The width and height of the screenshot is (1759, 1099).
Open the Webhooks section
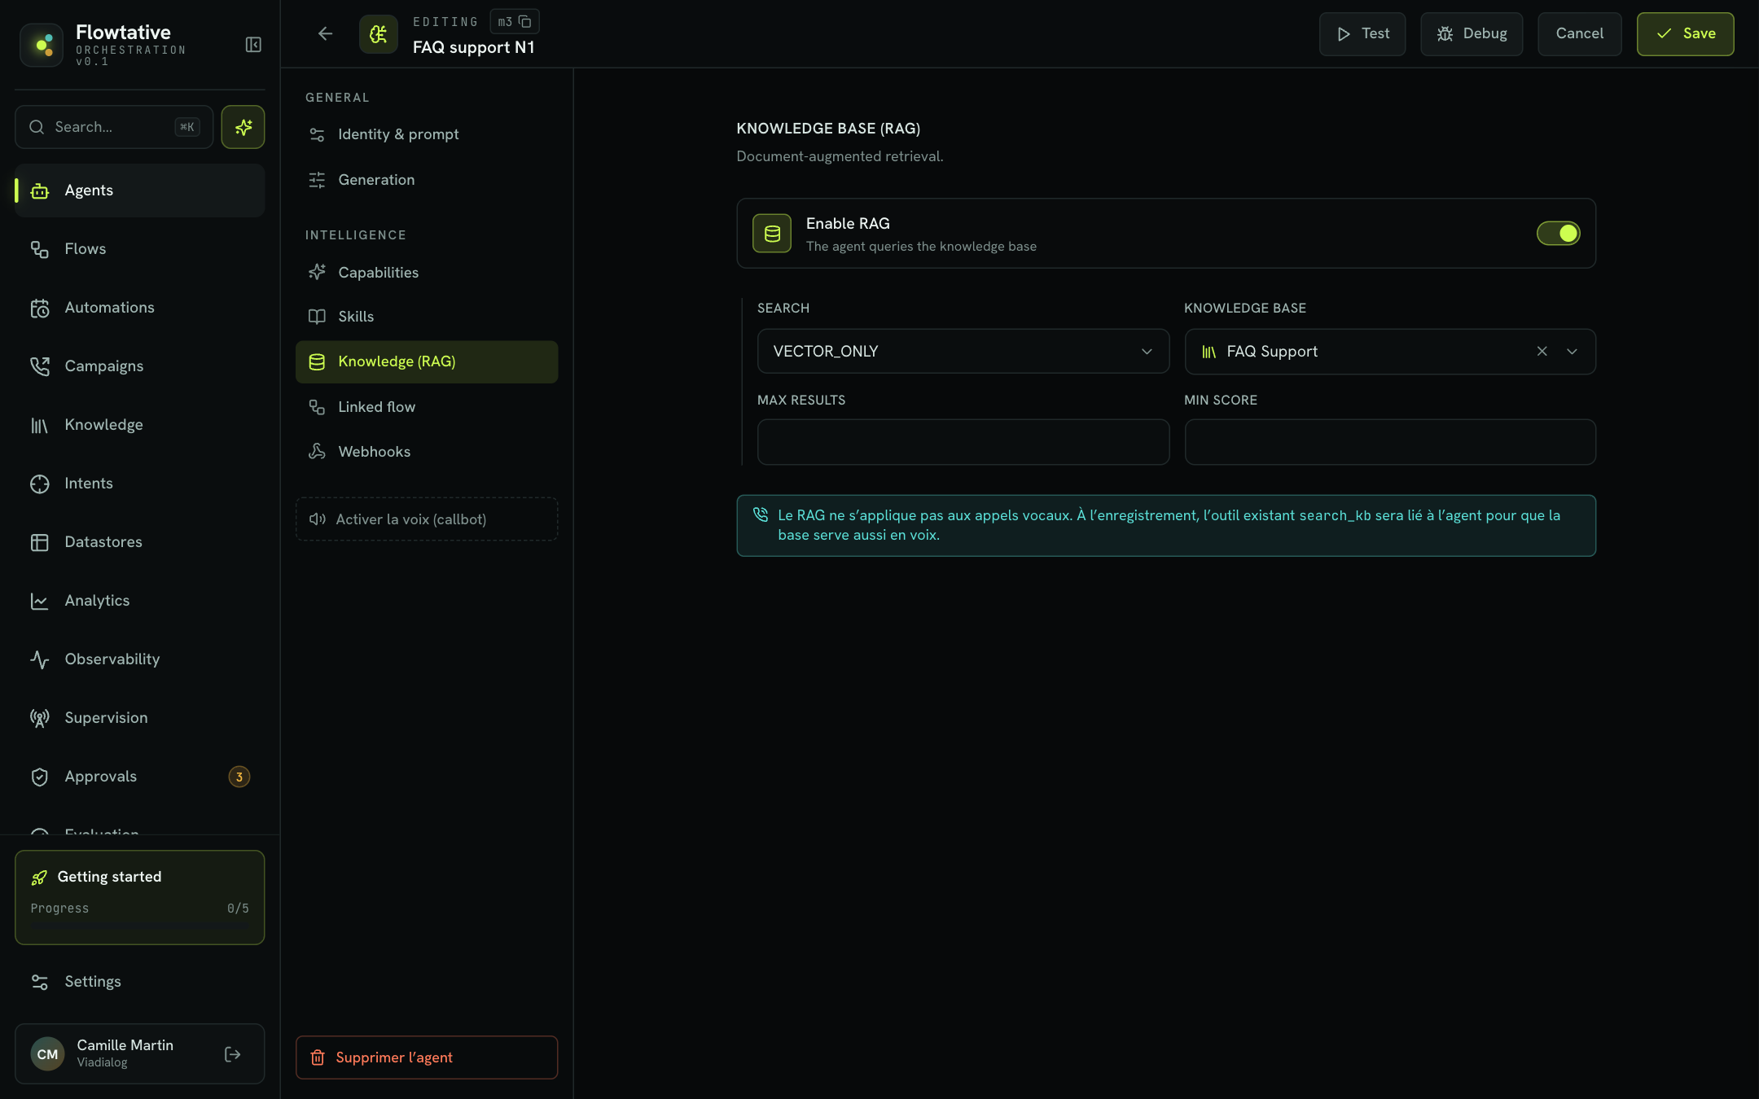point(427,452)
